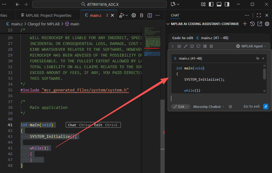272x173 pixels.
Task: Open Customize Layout icon
Action: [x=203, y=4]
